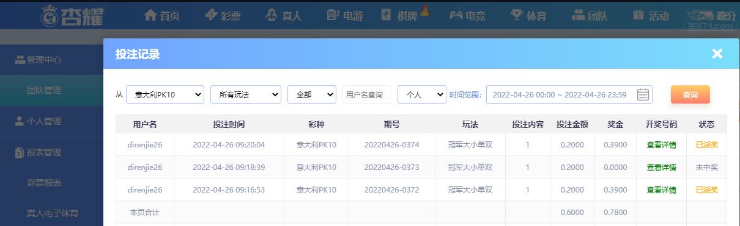Click the 期号 column header

tap(391, 124)
